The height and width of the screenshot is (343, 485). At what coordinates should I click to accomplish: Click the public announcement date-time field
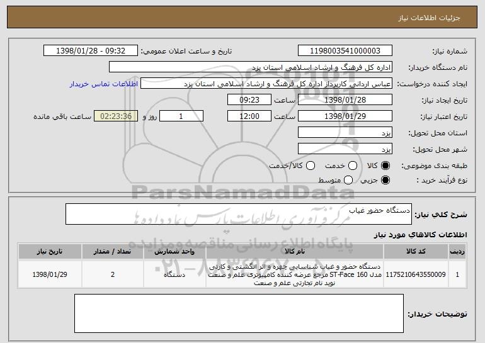click(x=91, y=51)
